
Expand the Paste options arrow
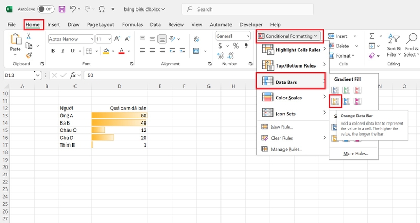(15, 55)
